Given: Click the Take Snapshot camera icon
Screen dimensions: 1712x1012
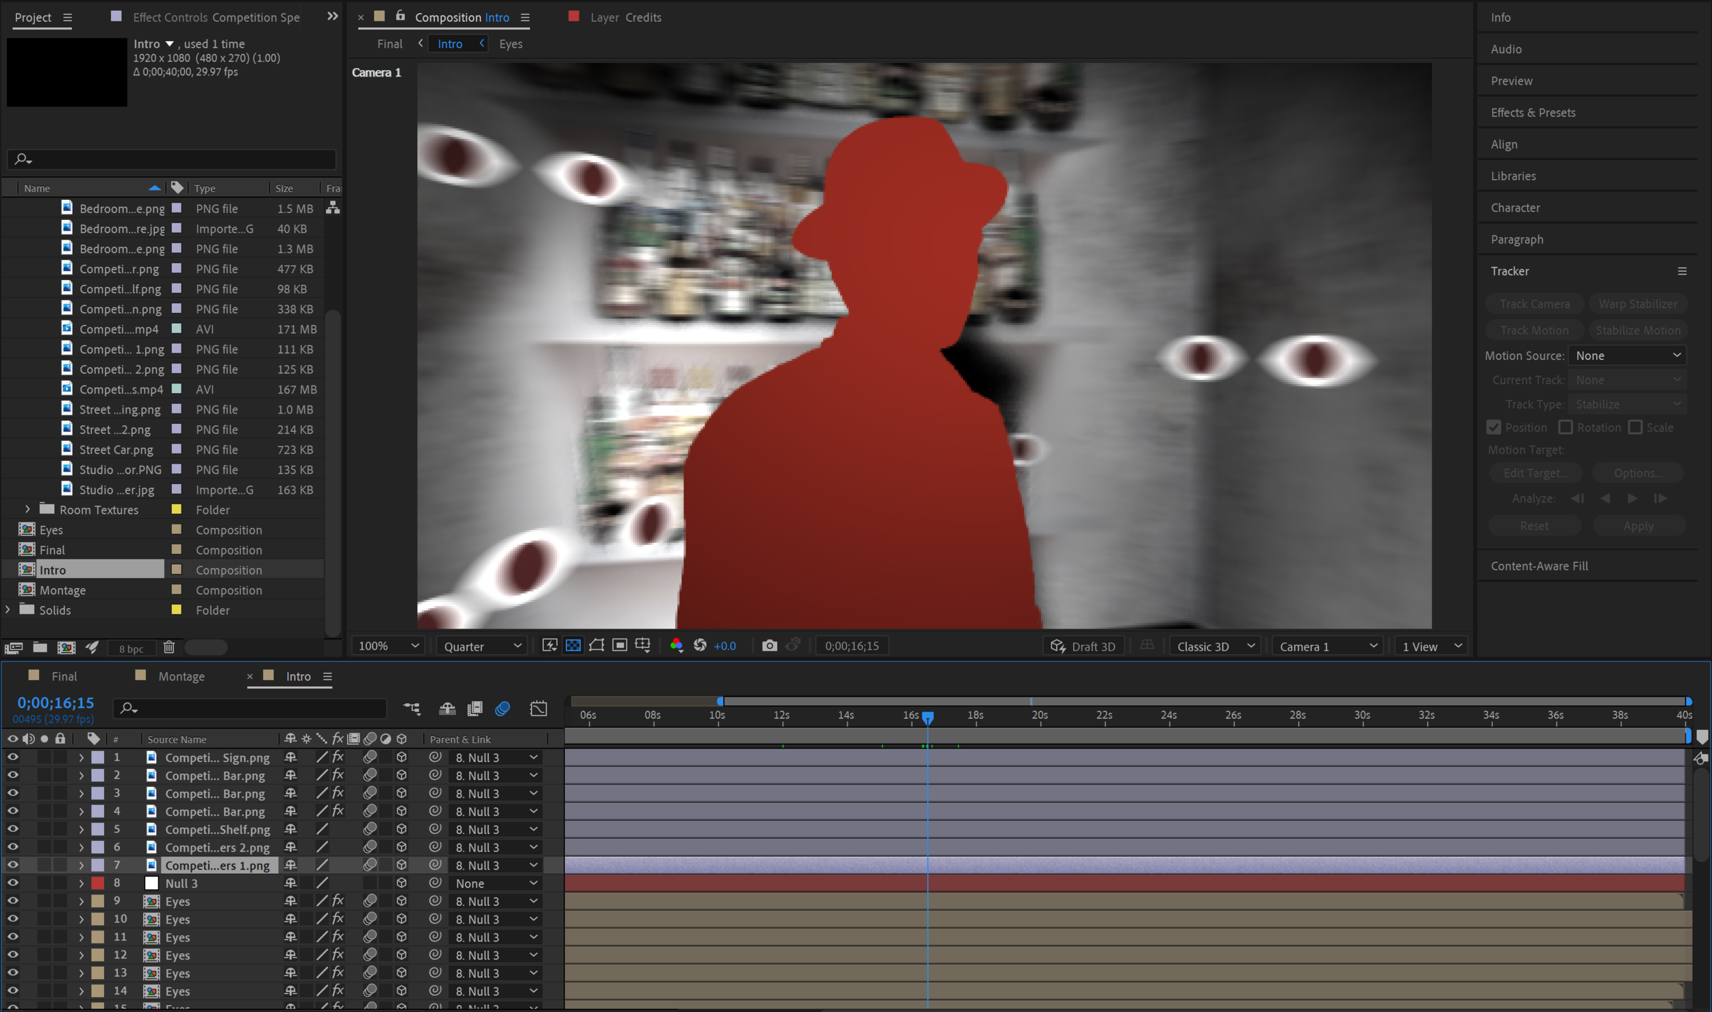Looking at the screenshot, I should coord(769,646).
